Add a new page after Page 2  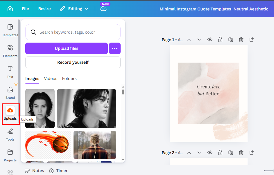252,153
